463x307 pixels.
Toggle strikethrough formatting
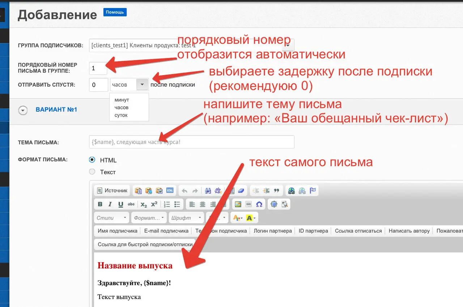[131, 204]
